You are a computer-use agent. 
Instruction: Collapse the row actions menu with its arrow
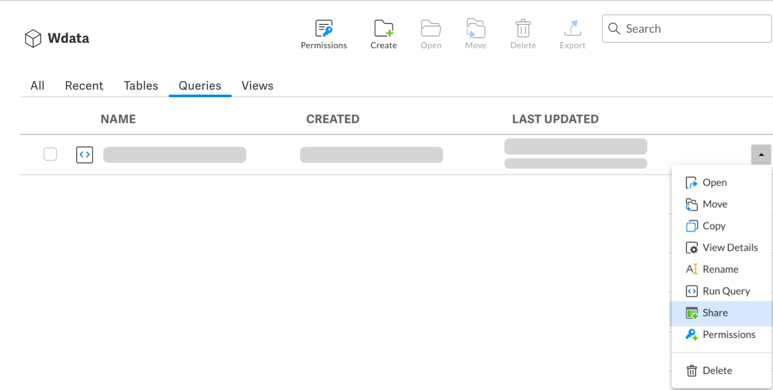[761, 154]
